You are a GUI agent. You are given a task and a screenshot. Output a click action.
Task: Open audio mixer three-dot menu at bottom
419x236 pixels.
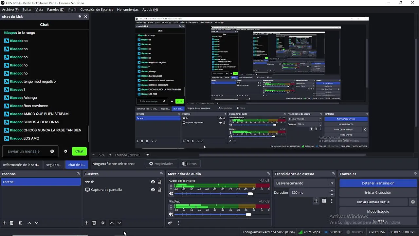tap(179, 223)
